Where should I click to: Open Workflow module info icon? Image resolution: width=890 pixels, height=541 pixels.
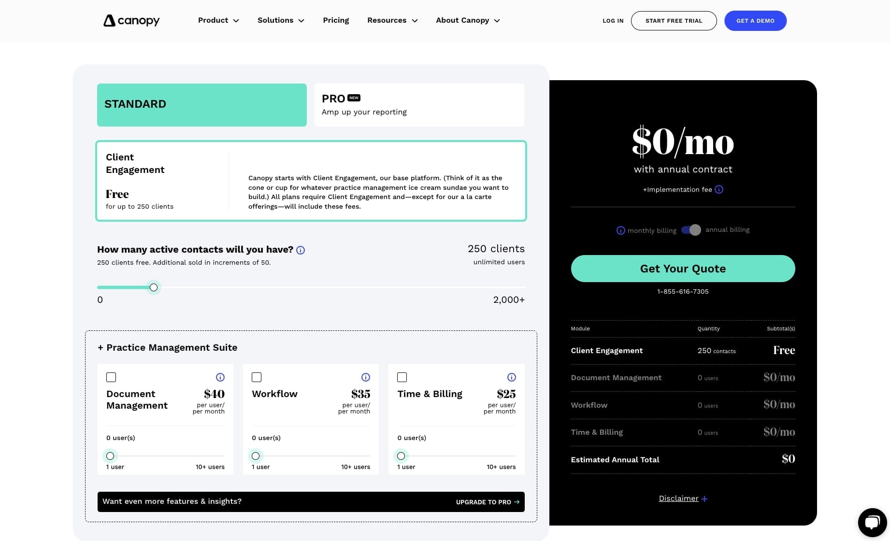[366, 377]
